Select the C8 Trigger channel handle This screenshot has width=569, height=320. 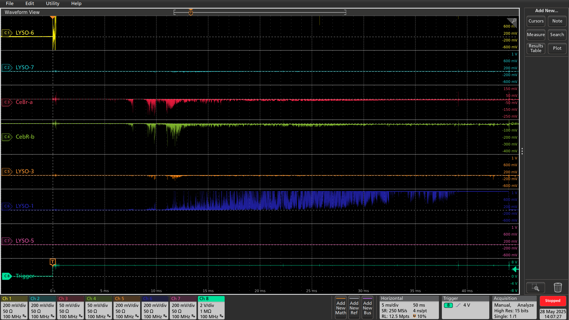point(7,276)
